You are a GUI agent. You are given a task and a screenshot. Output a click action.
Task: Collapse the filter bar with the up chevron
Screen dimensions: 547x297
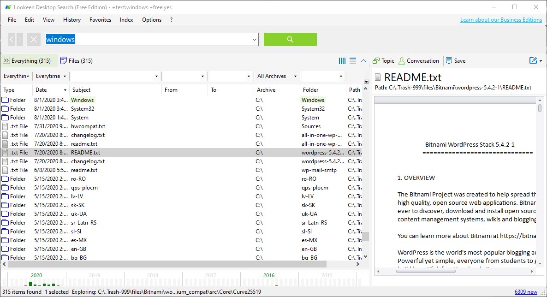363,61
